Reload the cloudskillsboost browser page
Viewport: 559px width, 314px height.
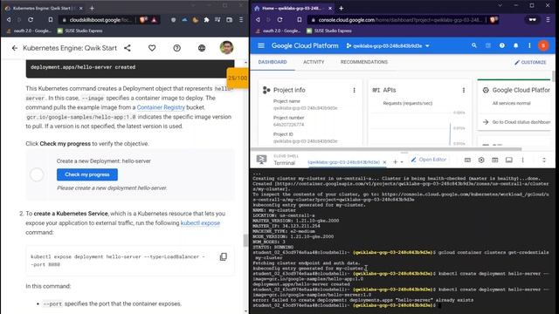[31, 20]
